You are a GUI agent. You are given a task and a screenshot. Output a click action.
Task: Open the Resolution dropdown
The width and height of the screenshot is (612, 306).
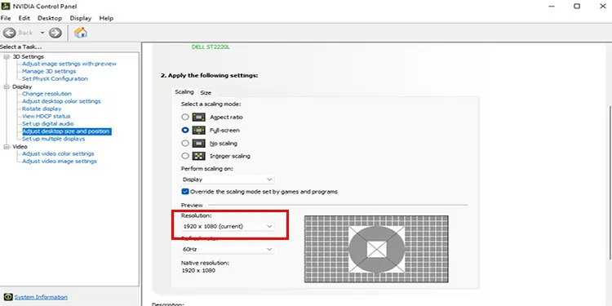228,226
